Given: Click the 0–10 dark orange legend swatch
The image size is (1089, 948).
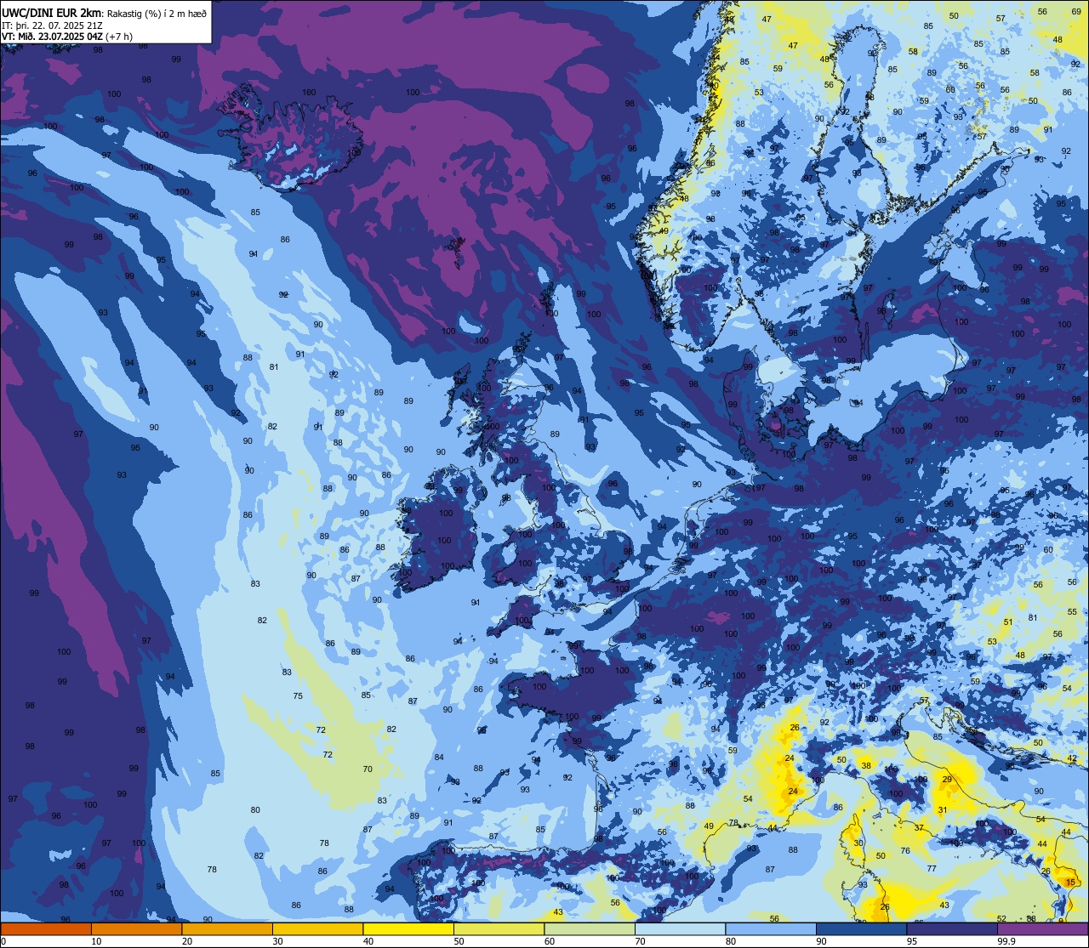Looking at the screenshot, I should coord(46,929).
